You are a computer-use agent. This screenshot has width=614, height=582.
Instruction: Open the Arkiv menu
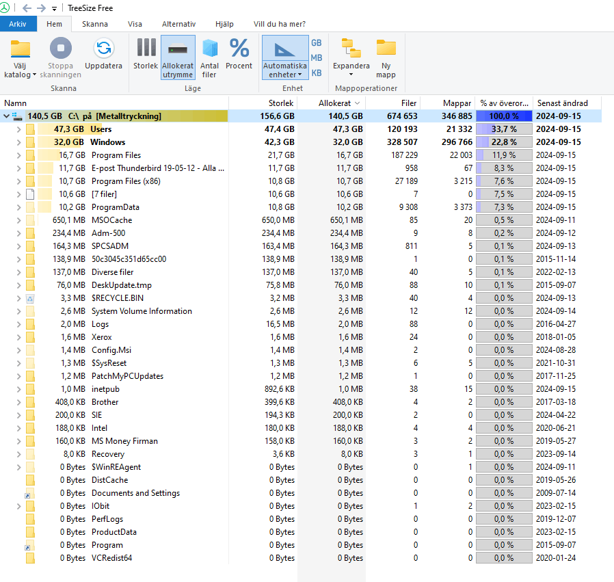tap(18, 24)
